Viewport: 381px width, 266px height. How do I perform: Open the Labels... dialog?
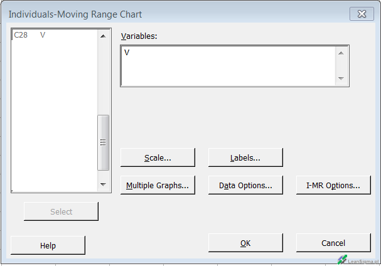click(x=245, y=157)
